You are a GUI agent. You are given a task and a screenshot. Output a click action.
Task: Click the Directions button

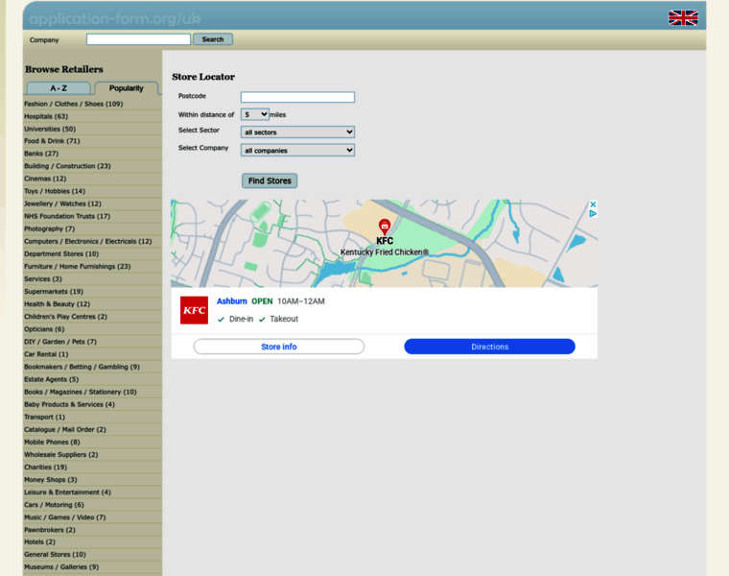tap(489, 347)
